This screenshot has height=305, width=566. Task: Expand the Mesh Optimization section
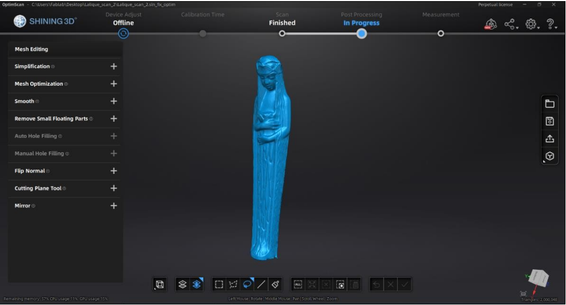tap(114, 84)
